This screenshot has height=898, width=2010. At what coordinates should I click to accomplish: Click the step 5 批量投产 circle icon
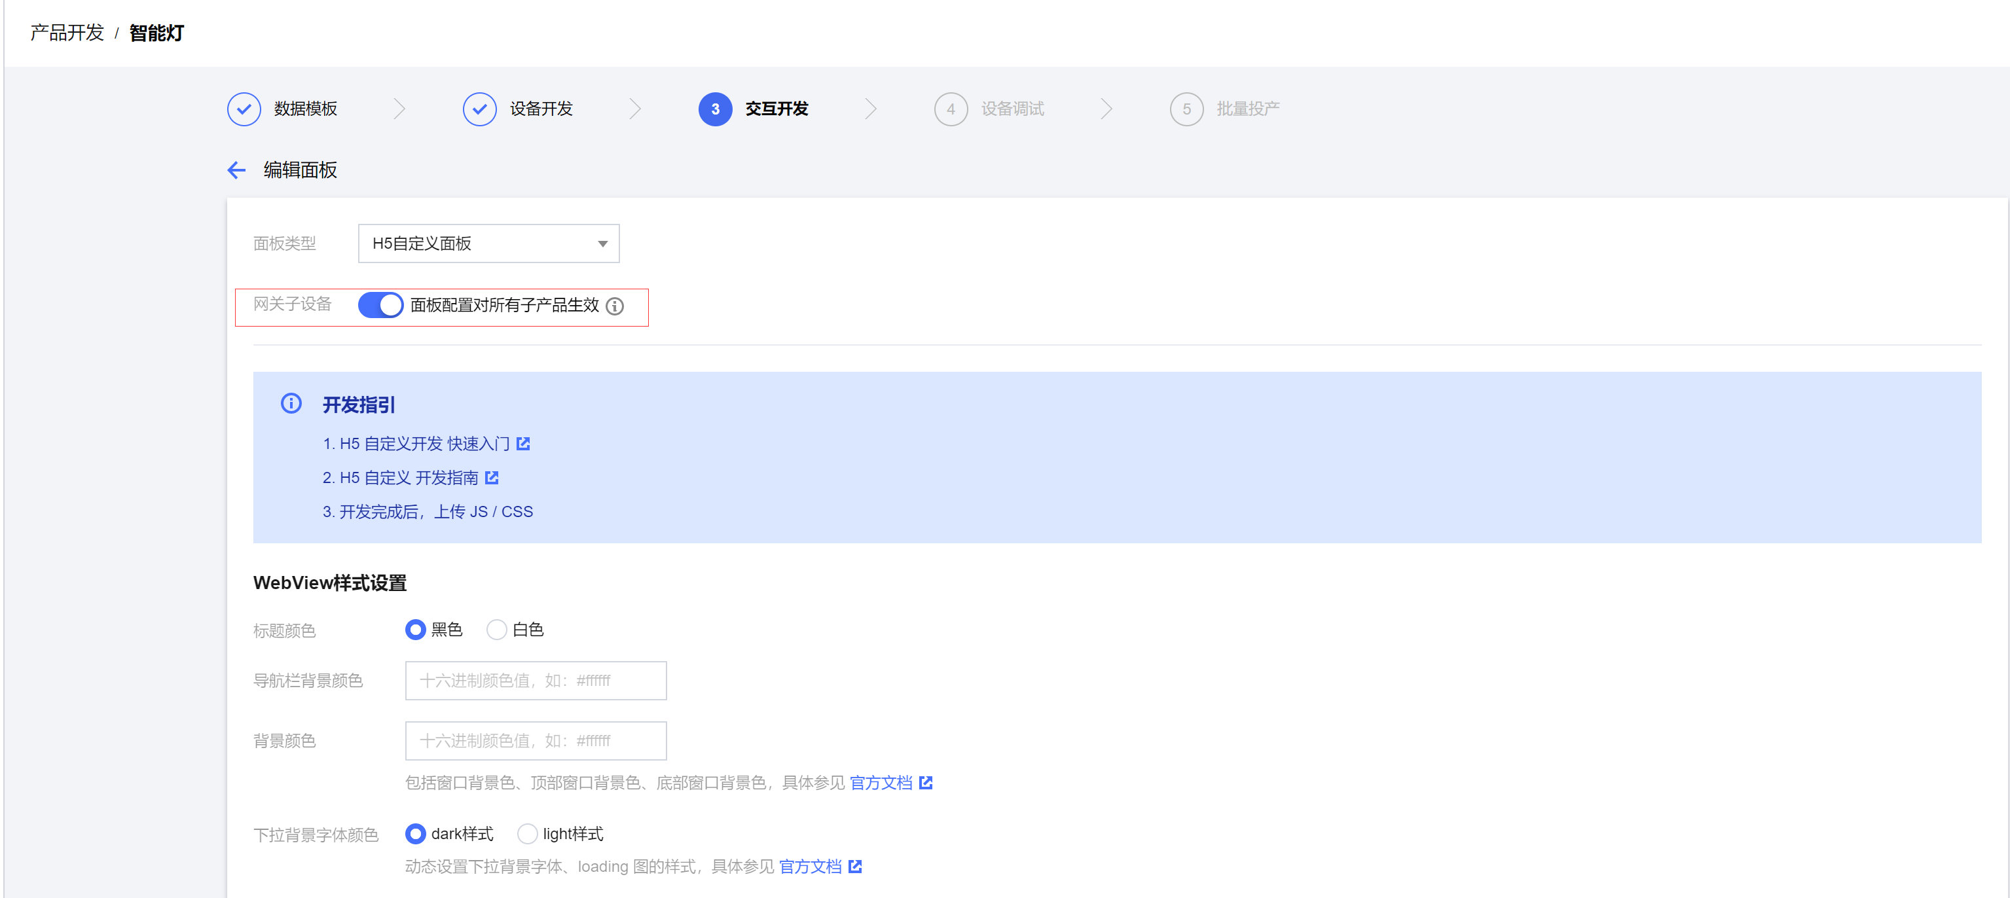pyautogui.click(x=1187, y=109)
